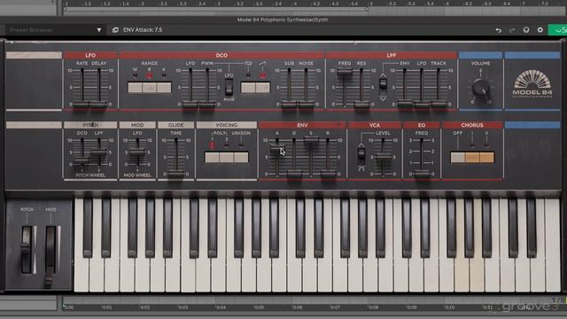Image resolution: width=567 pixels, height=319 pixels.
Task: Click the LPF LFO slider handle
Action: pyautogui.click(x=422, y=105)
